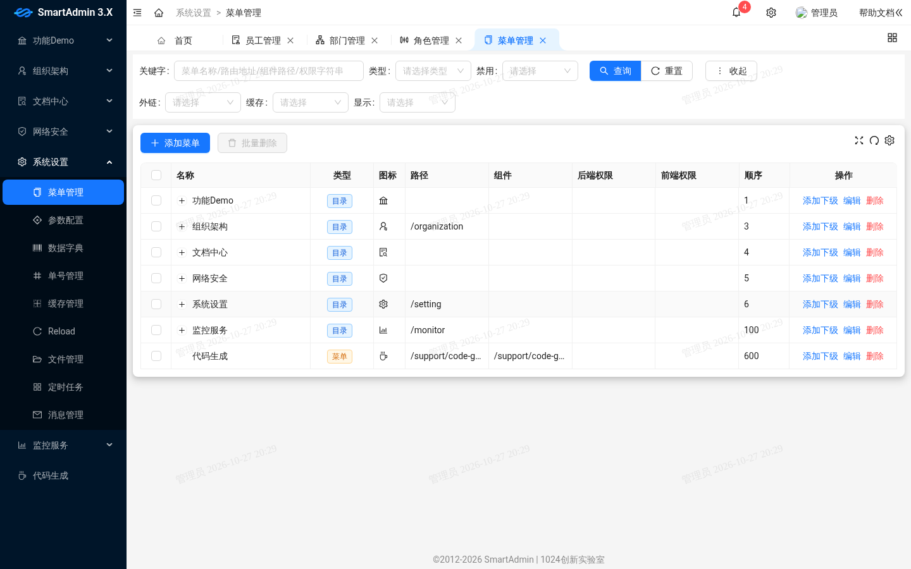
Task: Open 数据字典 in the sidebar
Action: pyautogui.click(x=63, y=248)
